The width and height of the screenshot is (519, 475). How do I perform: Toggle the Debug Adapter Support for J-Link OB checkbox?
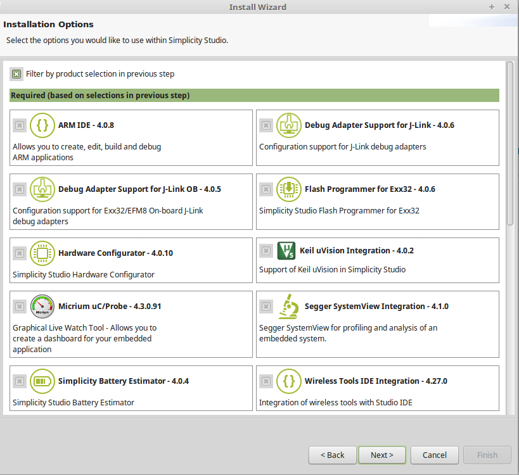(x=19, y=189)
